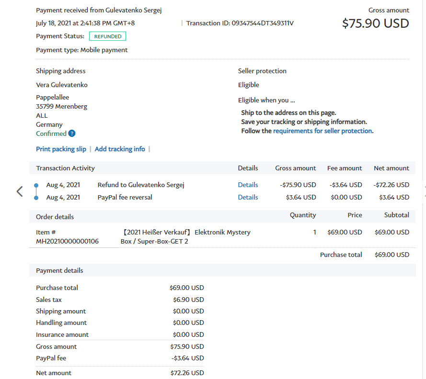Viewport: 426px width, 379px height.
Task: View Details for the refund to Gulevatenko Sergej
Action: (248, 185)
